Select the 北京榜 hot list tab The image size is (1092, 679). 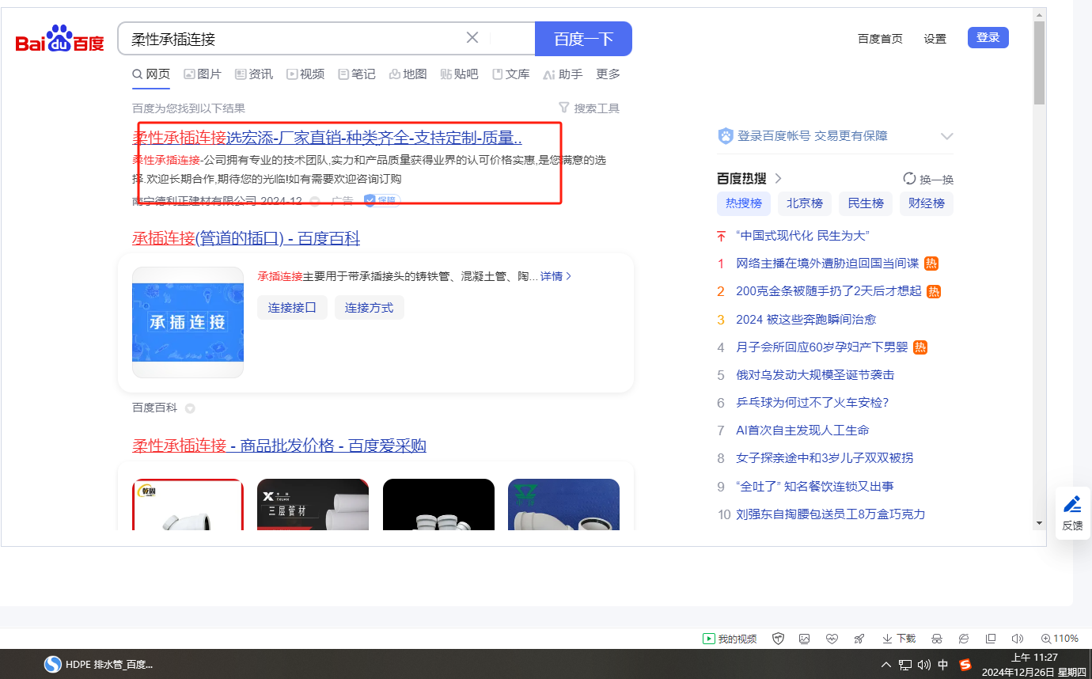[x=804, y=203]
